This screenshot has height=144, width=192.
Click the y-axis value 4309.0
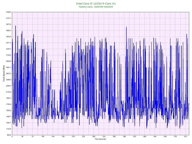click(x=9, y=12)
